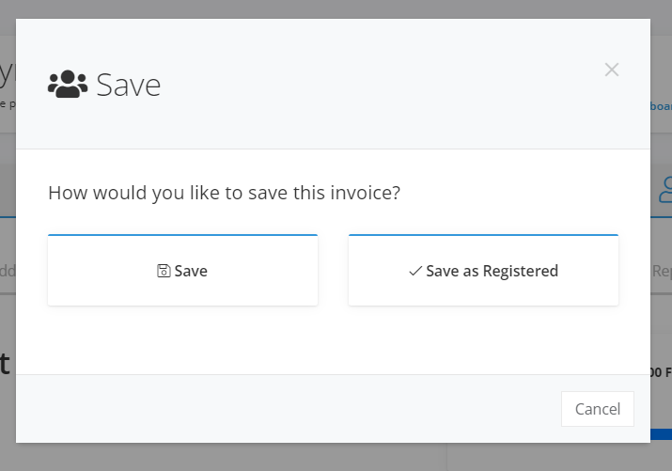This screenshot has height=471, width=672.
Task: Close the Save dialog with the X
Action: [612, 70]
